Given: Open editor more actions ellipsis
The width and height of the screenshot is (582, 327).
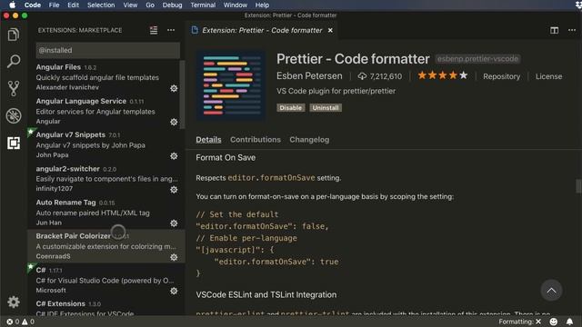Looking at the screenshot, I should point(572,30).
